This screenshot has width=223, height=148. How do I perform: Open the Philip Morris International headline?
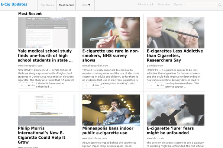42,135
